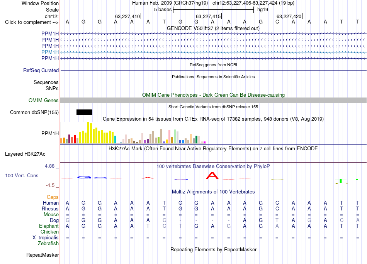367x264 pixels.
Task: Click position label 63,227,415
Action: pyautogui.click(x=208, y=16)
